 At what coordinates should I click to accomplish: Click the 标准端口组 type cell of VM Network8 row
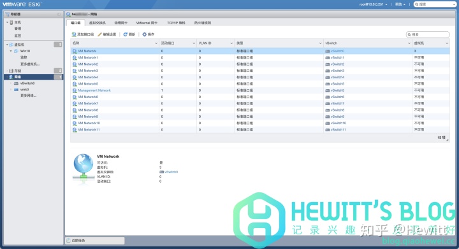tap(245, 110)
